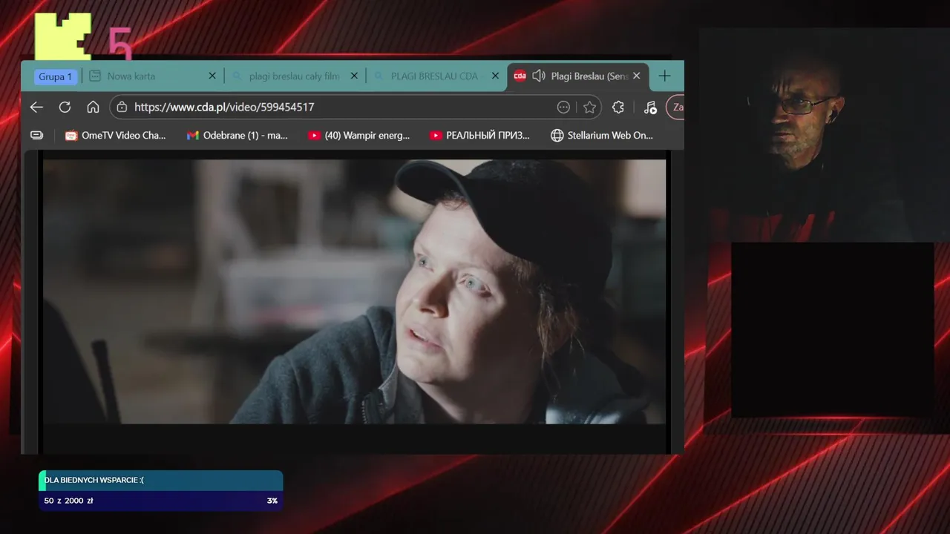
Task: View site info lock icon
Action: [x=122, y=108]
